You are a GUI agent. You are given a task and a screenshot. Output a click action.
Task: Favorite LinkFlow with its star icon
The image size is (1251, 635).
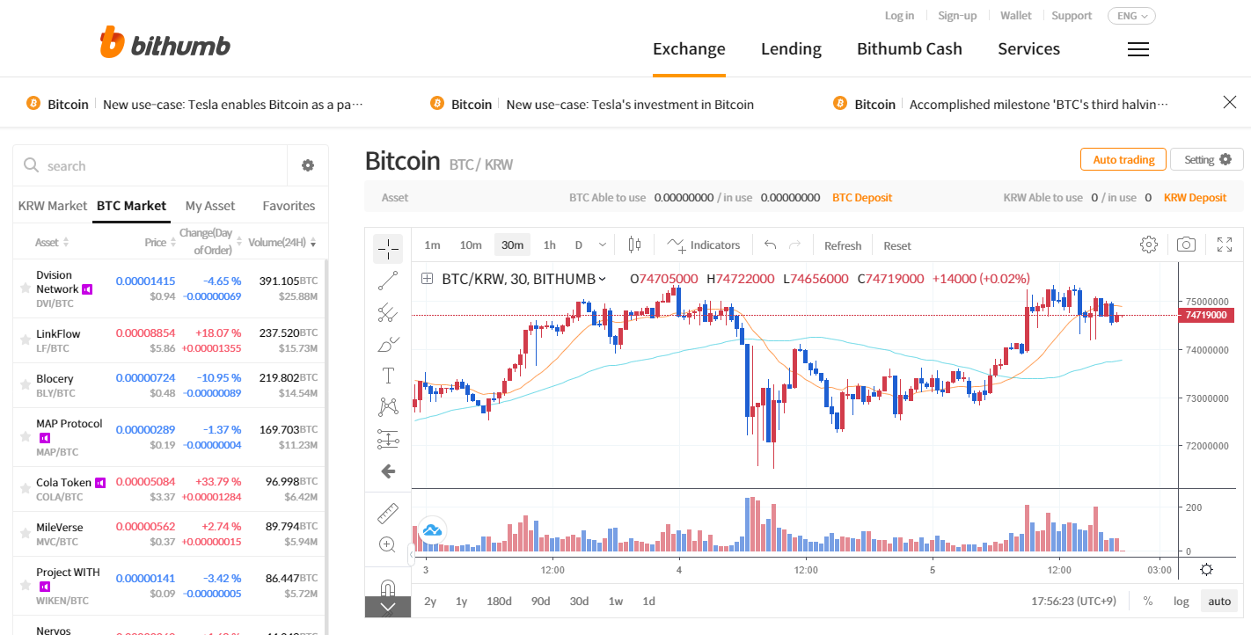[27, 339]
